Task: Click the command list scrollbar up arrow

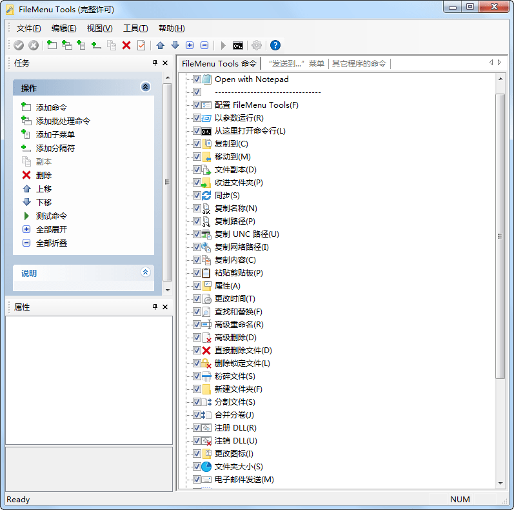Action: point(500,79)
